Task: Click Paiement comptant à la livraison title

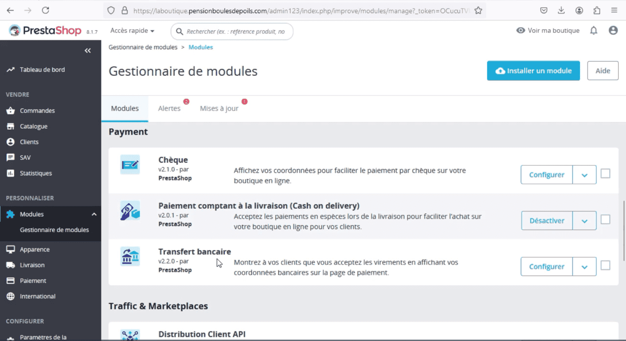Action: tap(259, 206)
